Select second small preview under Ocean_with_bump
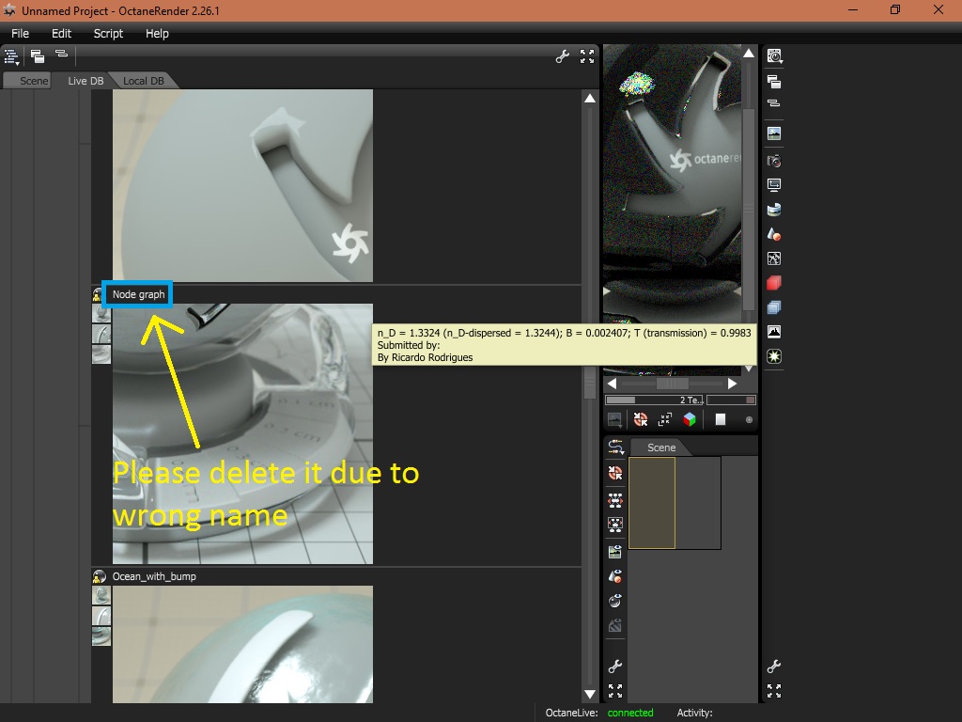This screenshot has width=962, height=722. point(101,616)
